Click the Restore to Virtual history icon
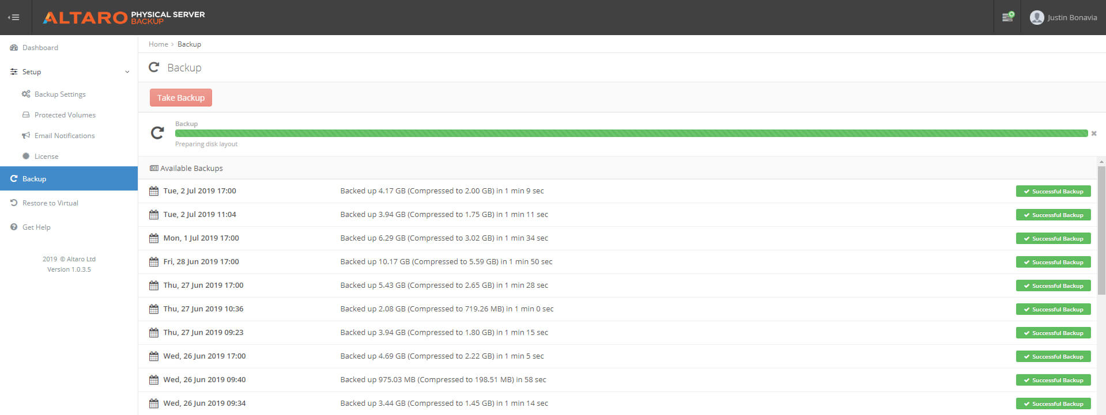 (x=14, y=203)
